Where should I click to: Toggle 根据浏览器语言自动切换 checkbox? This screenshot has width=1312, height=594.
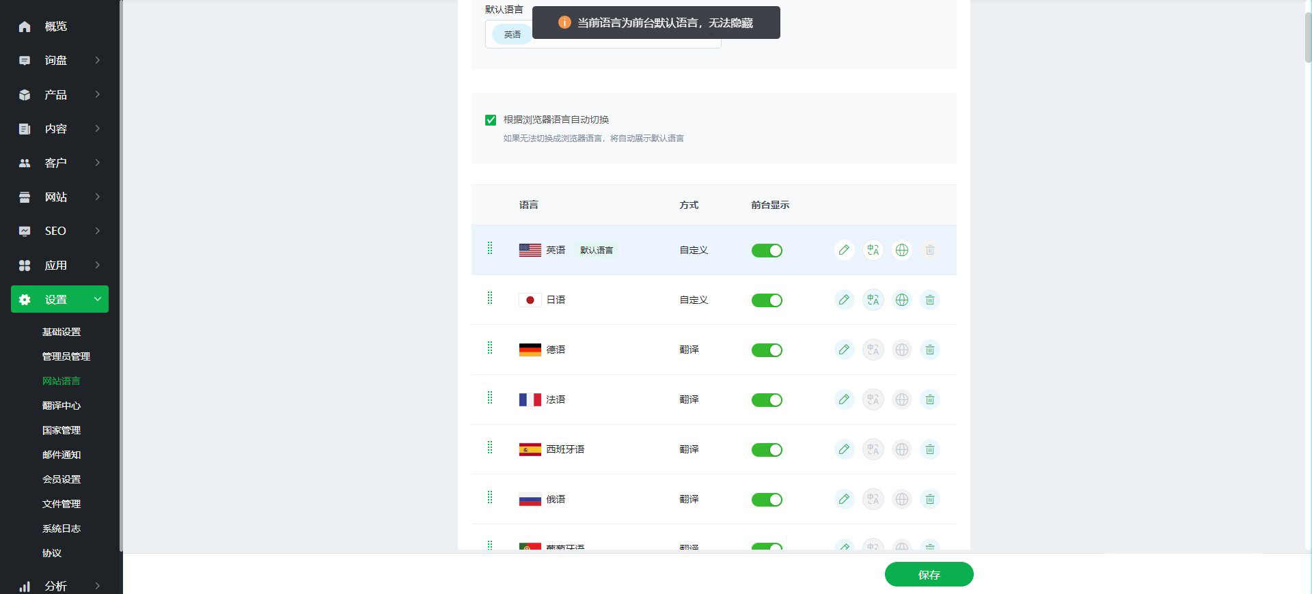pyautogui.click(x=491, y=120)
